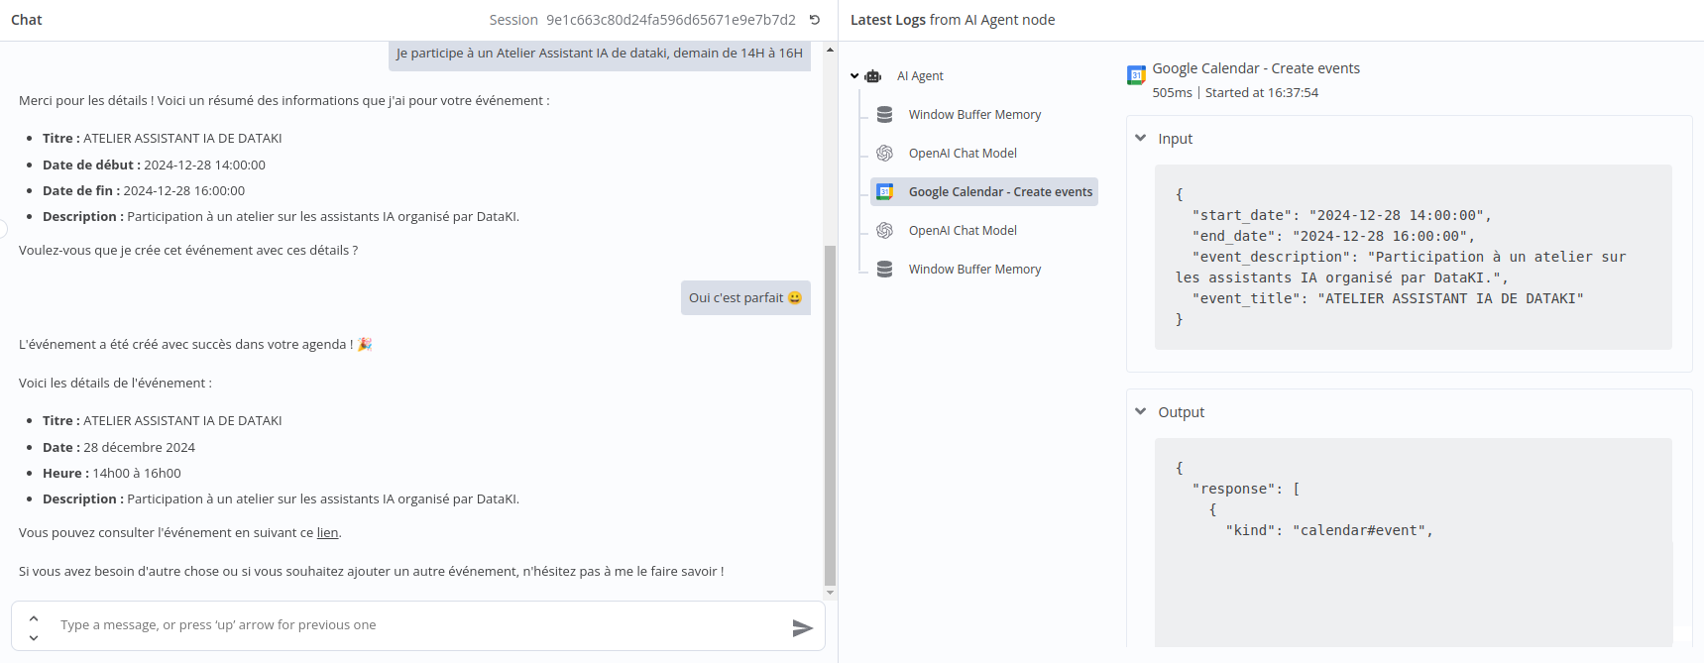Send the chat message with arrow icon
The height and width of the screenshot is (663, 1704).
[803, 627]
